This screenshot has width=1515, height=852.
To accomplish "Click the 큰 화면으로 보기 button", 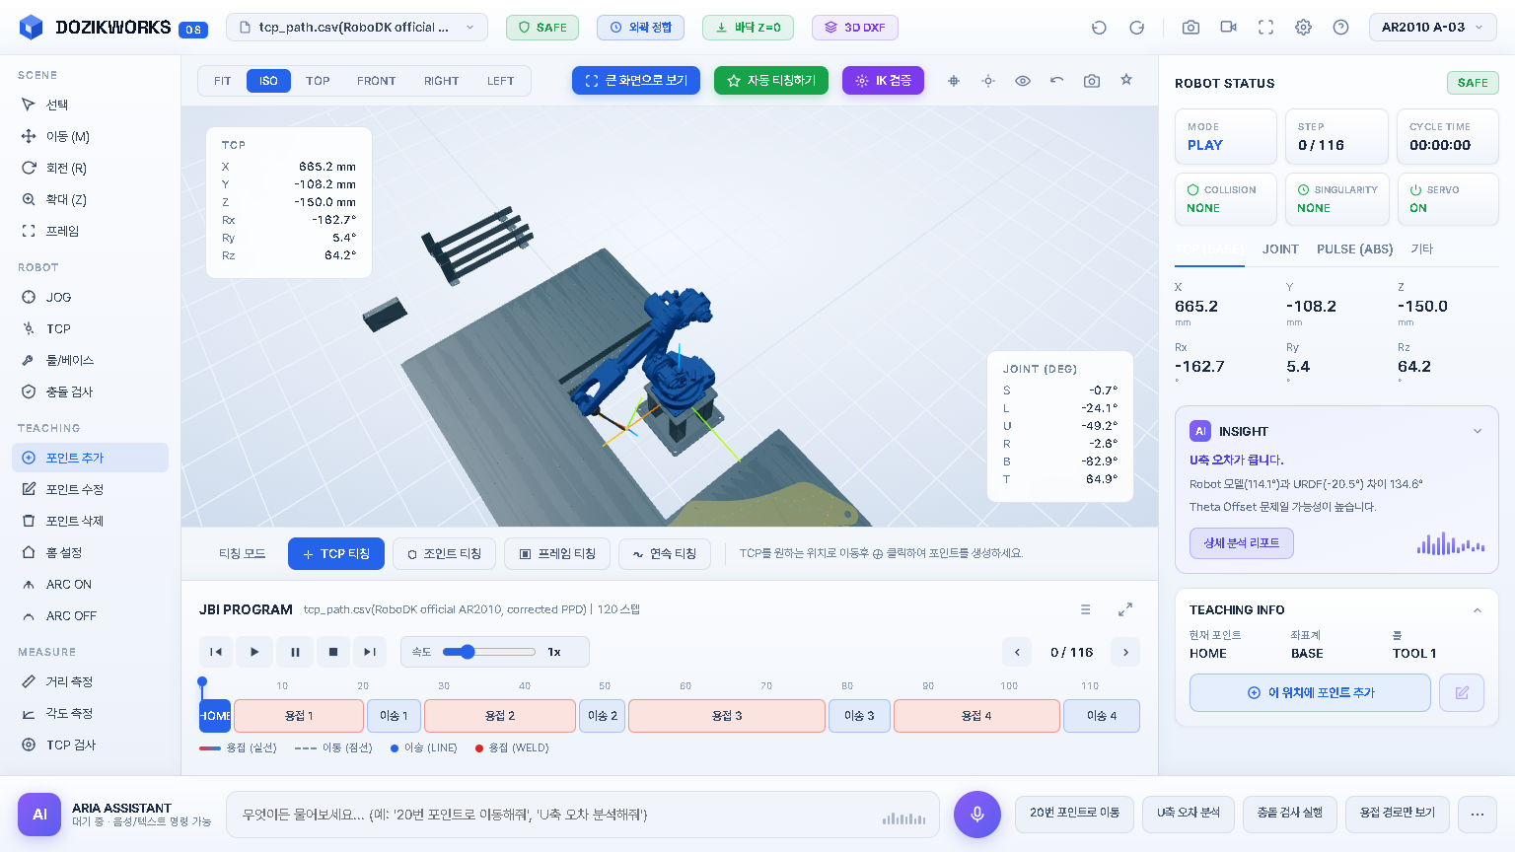I will click(636, 81).
